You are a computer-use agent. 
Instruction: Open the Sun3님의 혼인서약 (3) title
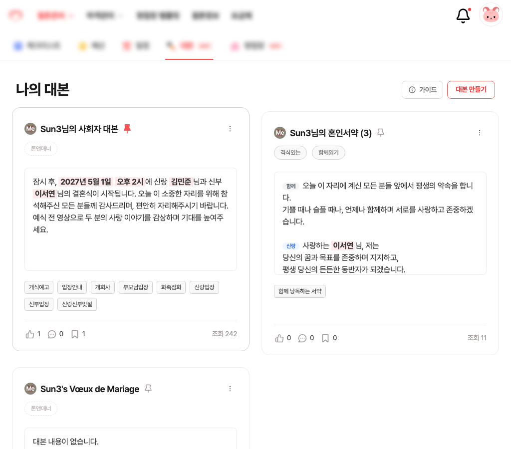click(x=330, y=133)
